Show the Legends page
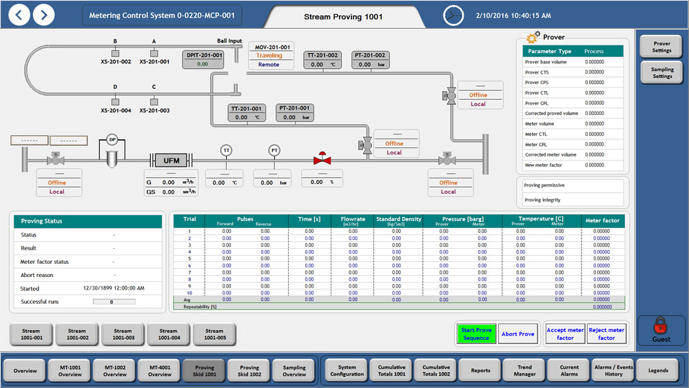 click(x=658, y=370)
